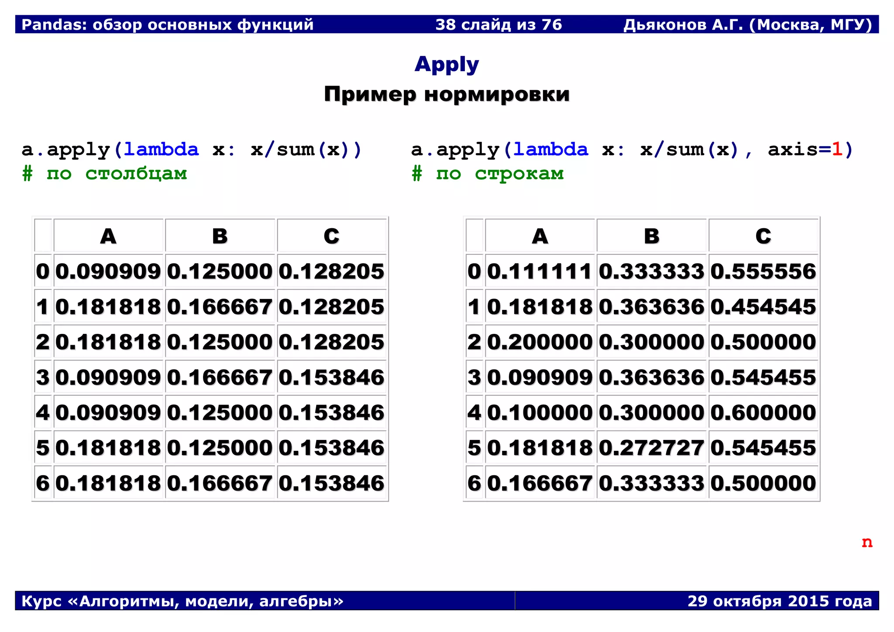Click cell 0.111111 in right table
The height and width of the screenshot is (632, 894).
tap(540, 271)
